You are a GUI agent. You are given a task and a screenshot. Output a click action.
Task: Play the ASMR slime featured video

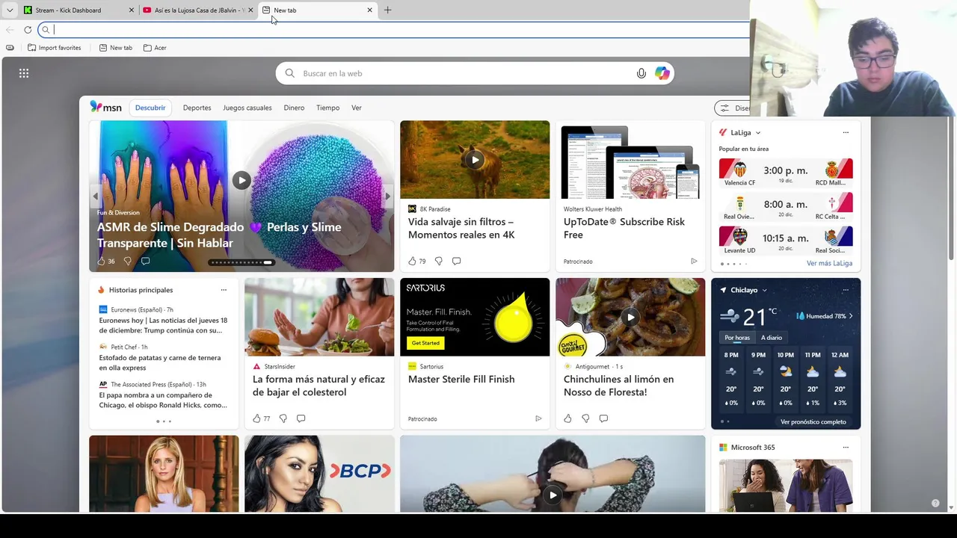point(241,180)
